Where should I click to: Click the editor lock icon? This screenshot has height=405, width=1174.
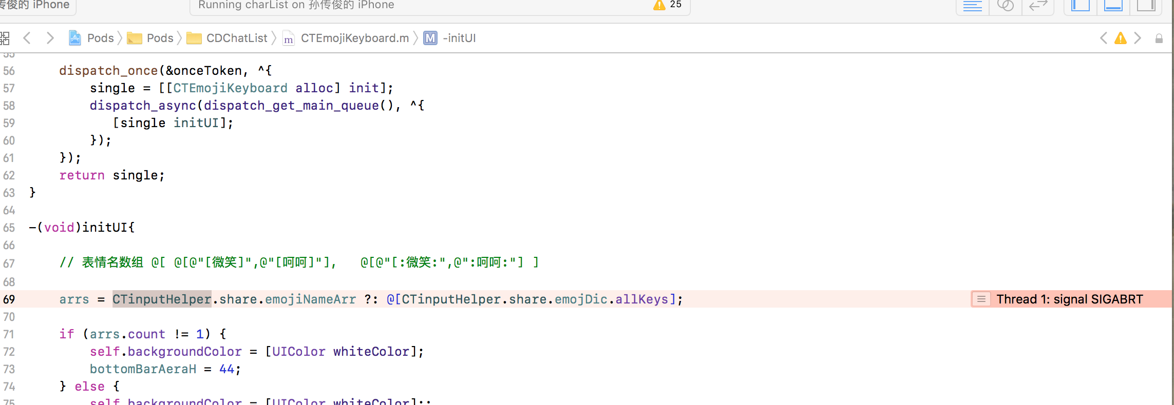click(x=1159, y=38)
